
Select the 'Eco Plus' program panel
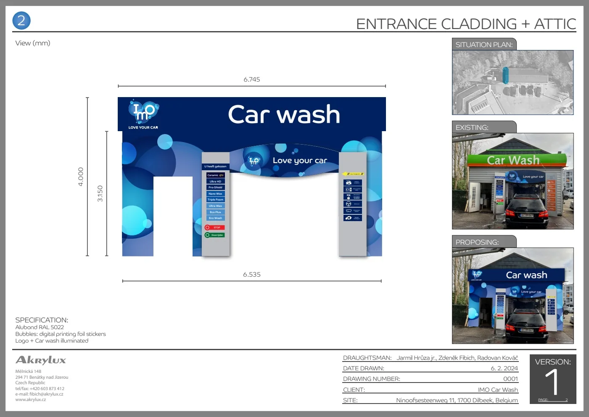(x=215, y=212)
